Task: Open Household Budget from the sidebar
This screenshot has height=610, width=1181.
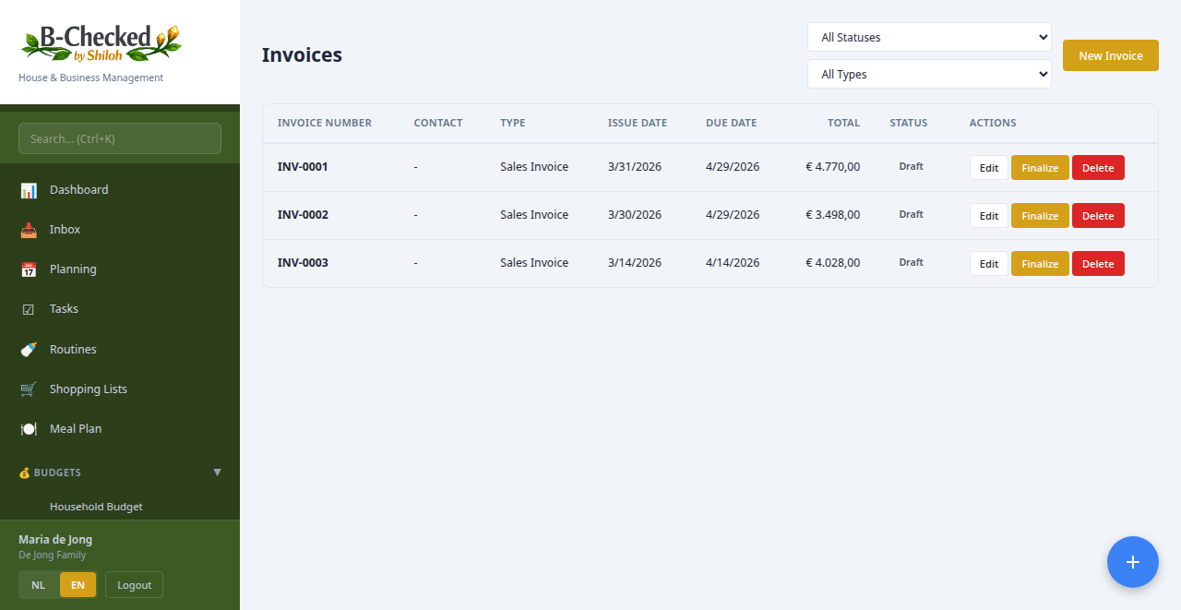Action: pyautogui.click(x=95, y=506)
